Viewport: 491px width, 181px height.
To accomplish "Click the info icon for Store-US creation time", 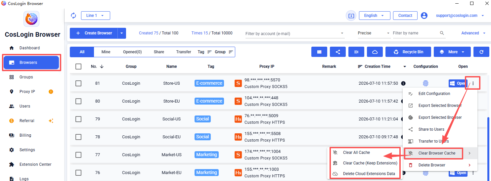I will 403,83.
